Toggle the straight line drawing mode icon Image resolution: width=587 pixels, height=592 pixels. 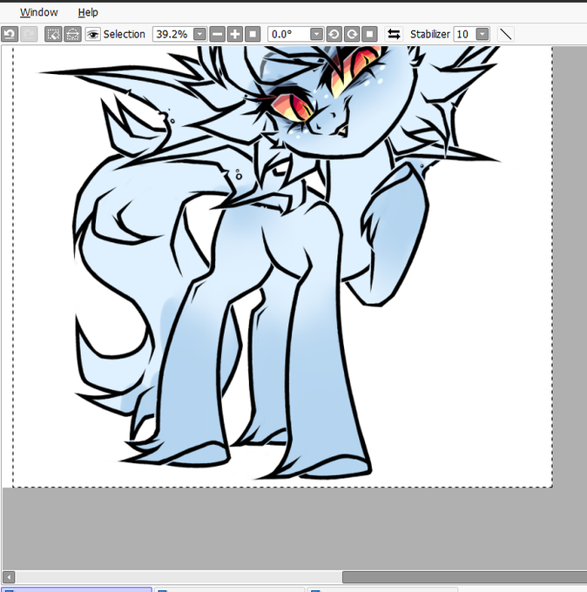click(506, 34)
